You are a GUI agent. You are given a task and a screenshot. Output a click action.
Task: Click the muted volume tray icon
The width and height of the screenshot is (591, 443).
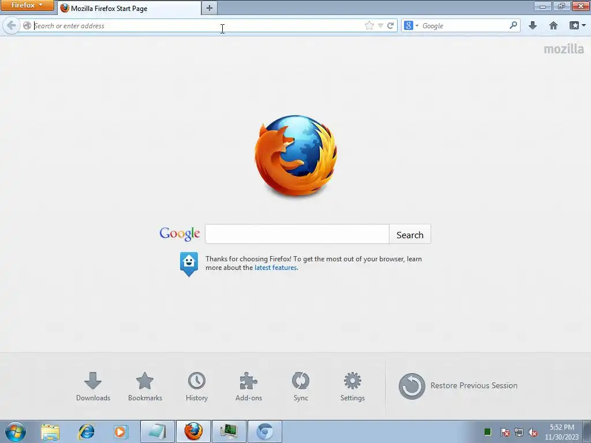(533, 432)
